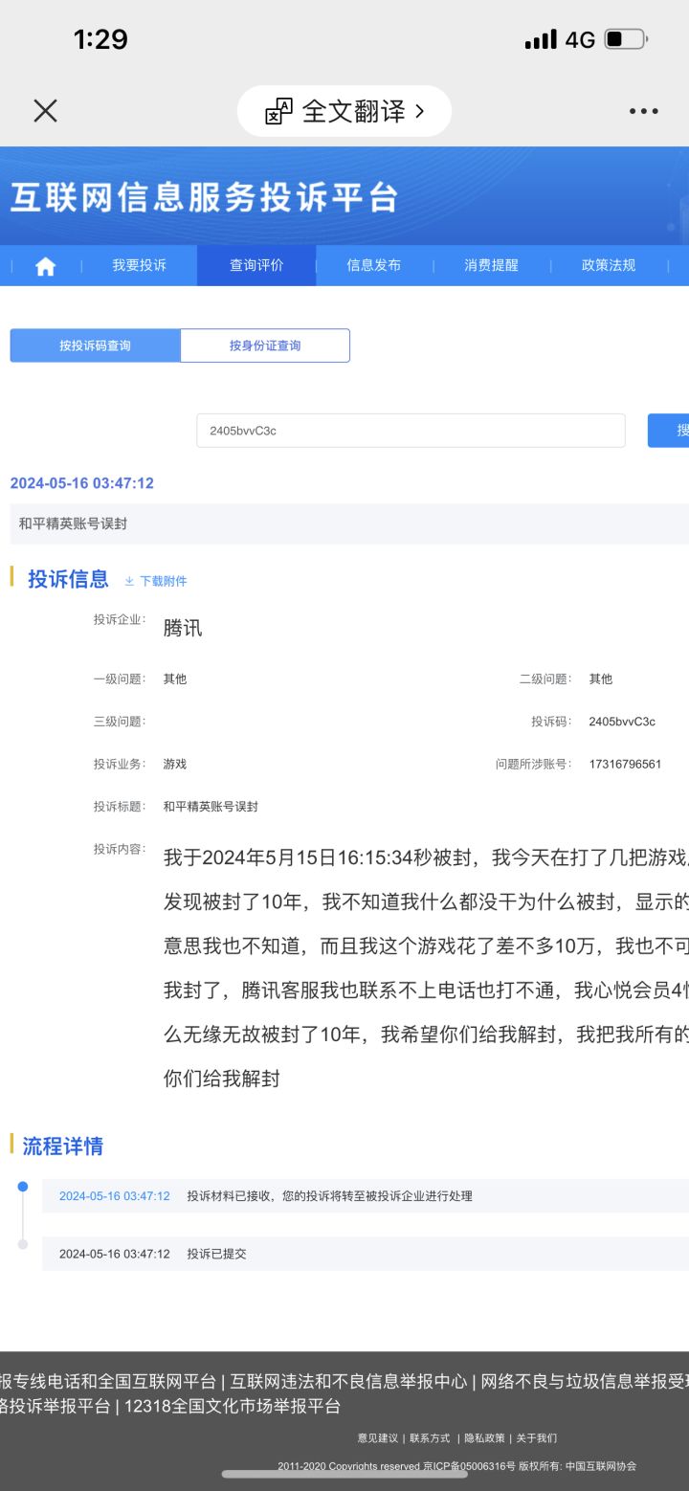Image resolution: width=689 pixels, height=1491 pixels.
Task: Switch to 按身份证查询 query mode
Action: [x=265, y=345]
